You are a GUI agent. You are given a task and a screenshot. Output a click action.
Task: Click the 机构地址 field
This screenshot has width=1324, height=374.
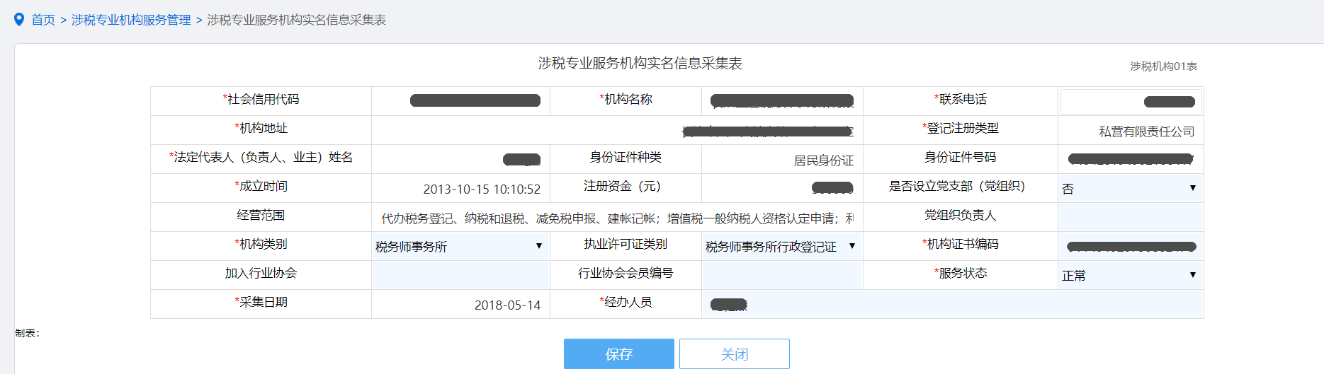pos(616,131)
